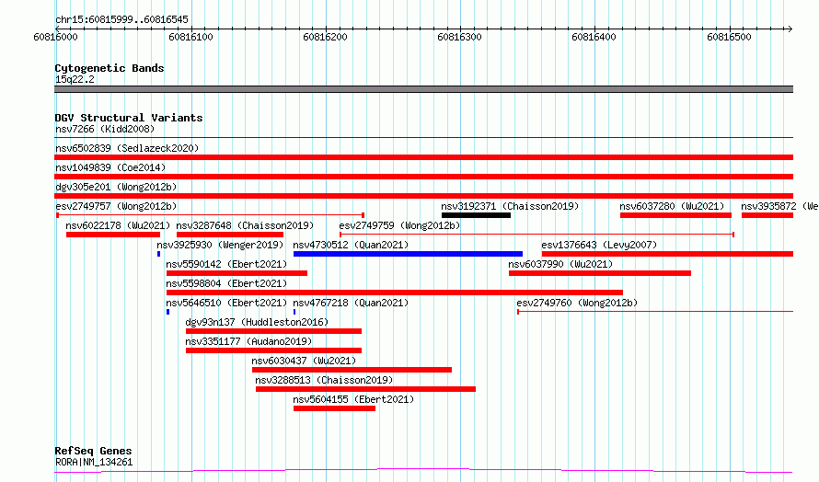Click the red dgv305e201 bar
The height and width of the screenshot is (482, 819).
pos(423,196)
